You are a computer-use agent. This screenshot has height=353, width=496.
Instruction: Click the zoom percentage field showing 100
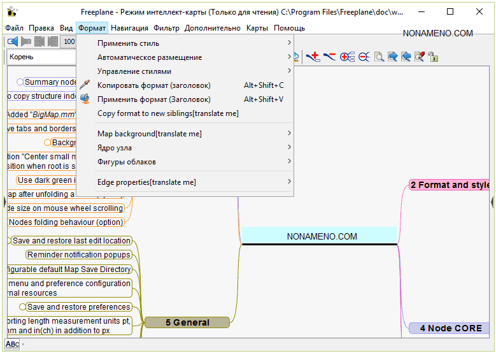(x=69, y=41)
